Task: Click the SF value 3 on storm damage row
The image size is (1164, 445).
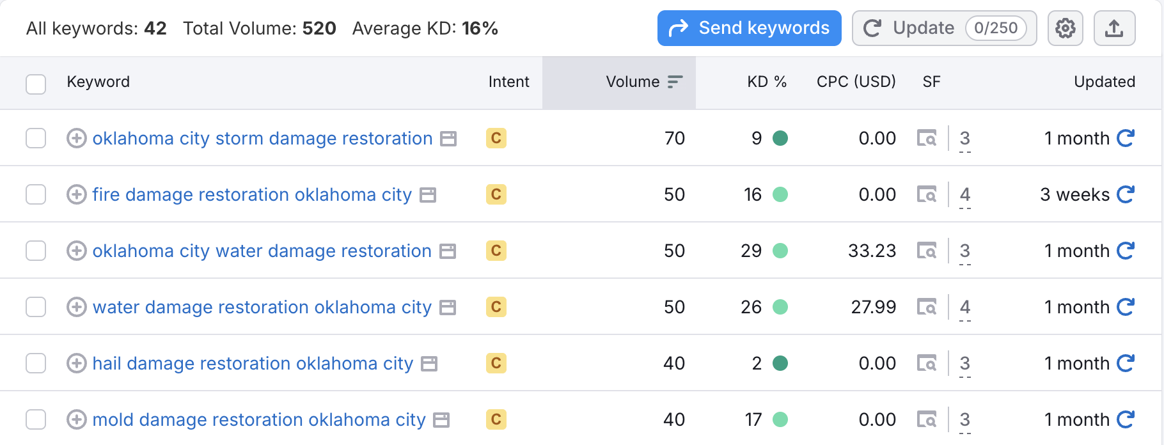Action: 964,139
